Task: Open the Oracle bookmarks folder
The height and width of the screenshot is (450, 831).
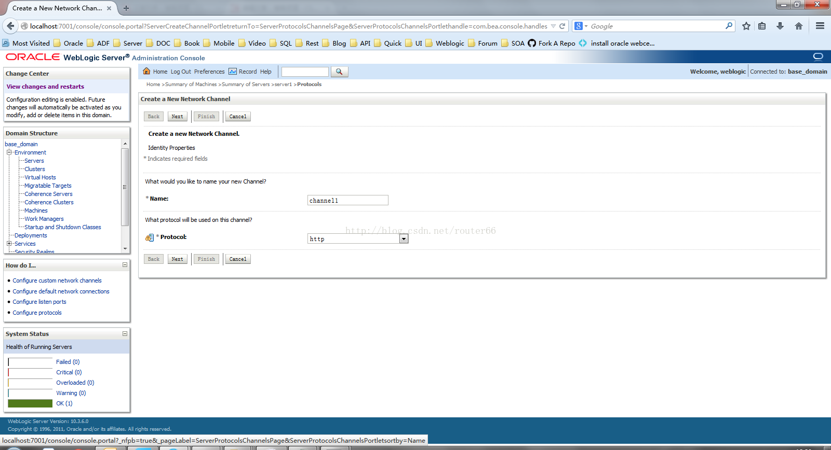Action: (68, 43)
